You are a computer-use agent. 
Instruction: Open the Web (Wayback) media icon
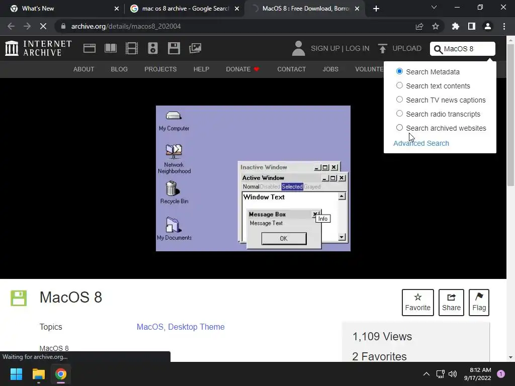(90, 48)
